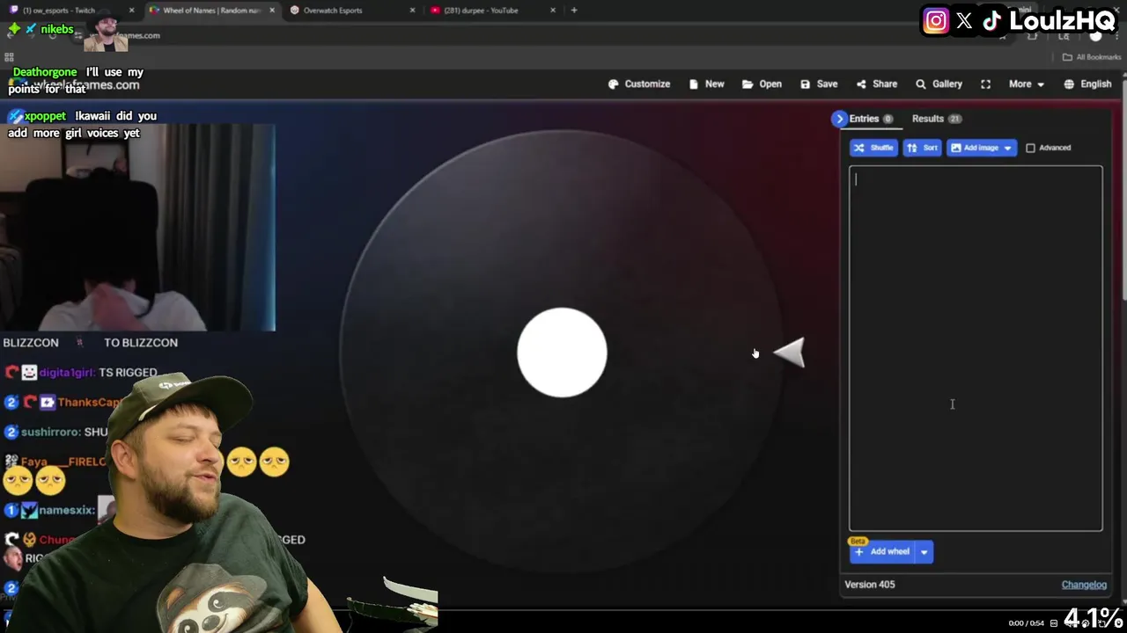Click the Add image button

[974, 148]
